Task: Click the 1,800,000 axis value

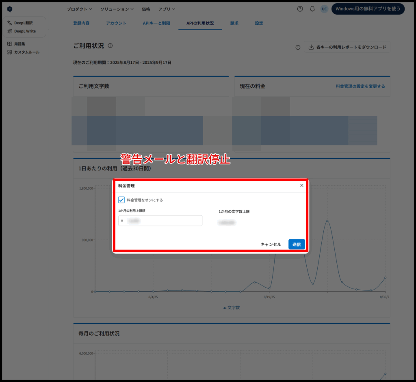Action: pos(86,188)
